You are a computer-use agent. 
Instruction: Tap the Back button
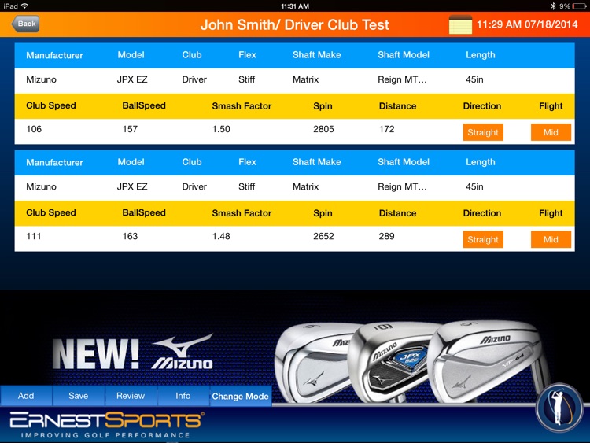(26, 24)
